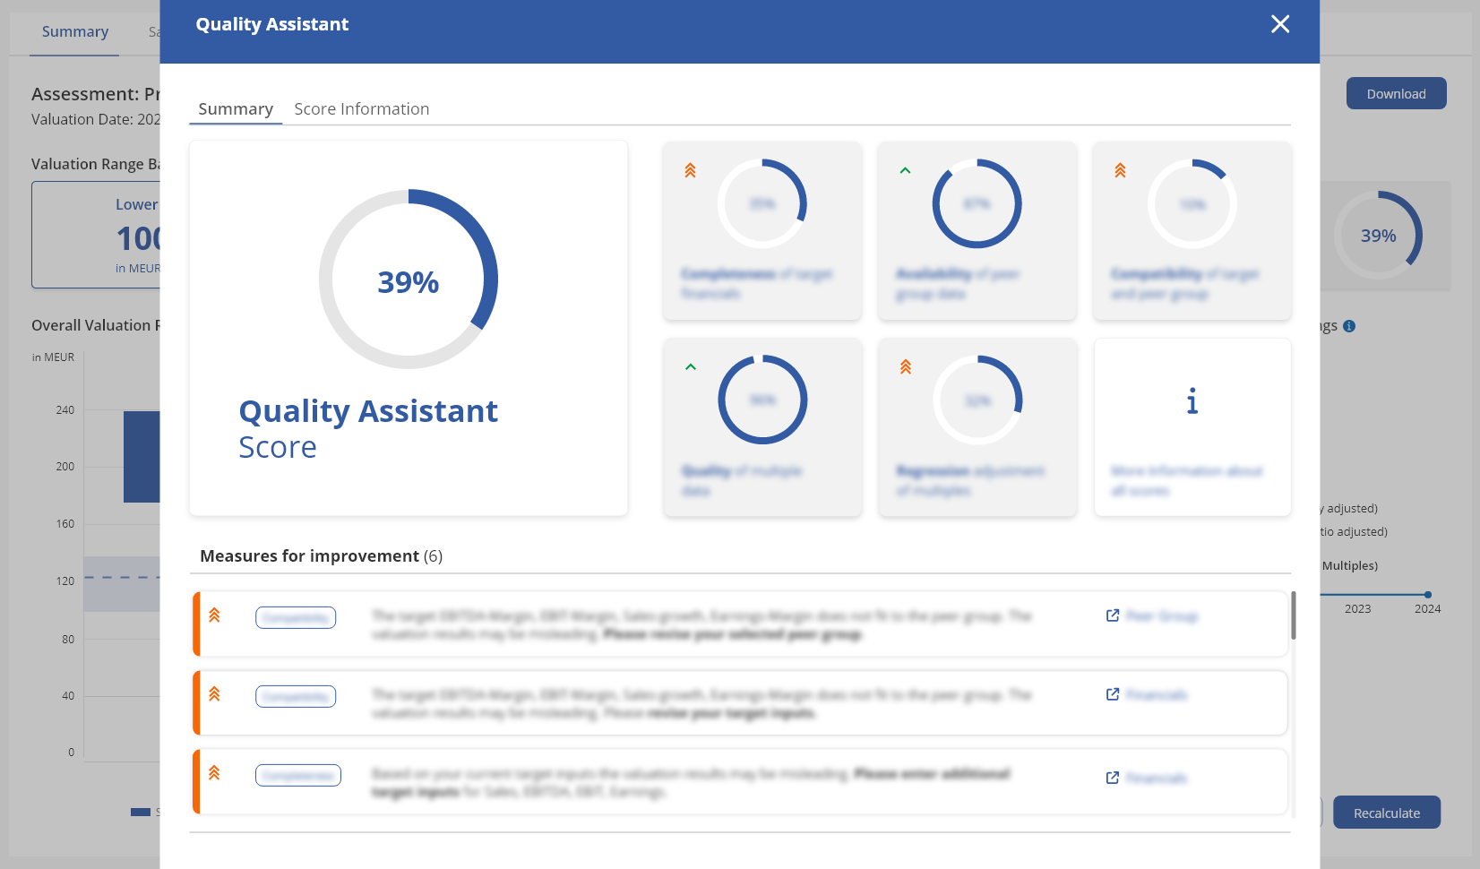Click the Compatibility badge on the first measure
Image resolution: width=1480 pixels, height=869 pixels.
point(296,616)
